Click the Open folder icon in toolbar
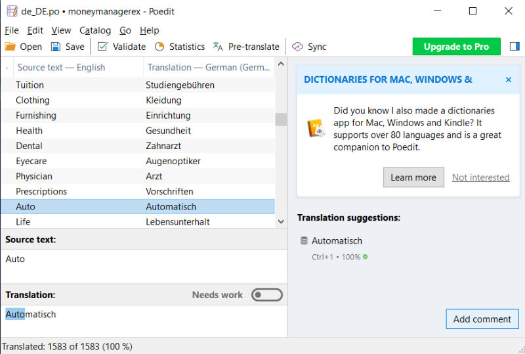 pyautogui.click(x=10, y=47)
